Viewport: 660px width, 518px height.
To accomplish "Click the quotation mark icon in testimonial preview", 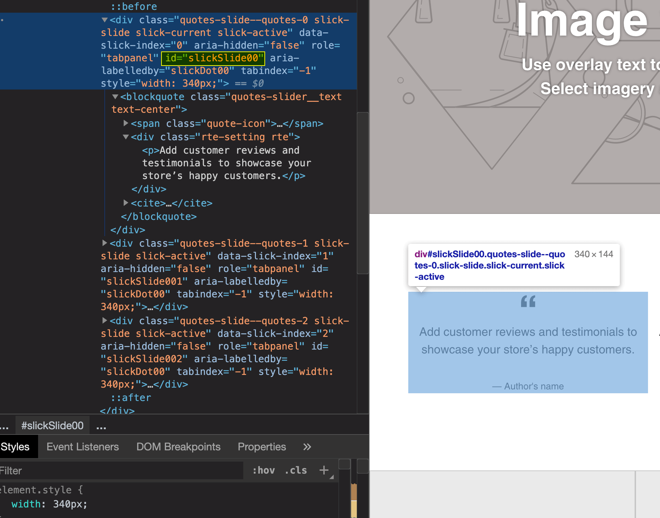I will pos(528,302).
